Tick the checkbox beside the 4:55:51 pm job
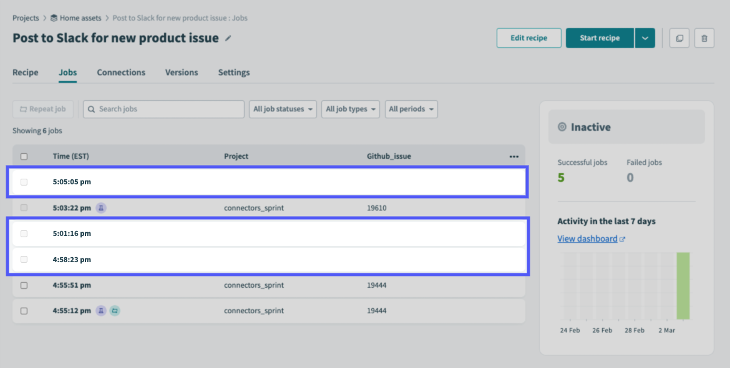 click(24, 285)
